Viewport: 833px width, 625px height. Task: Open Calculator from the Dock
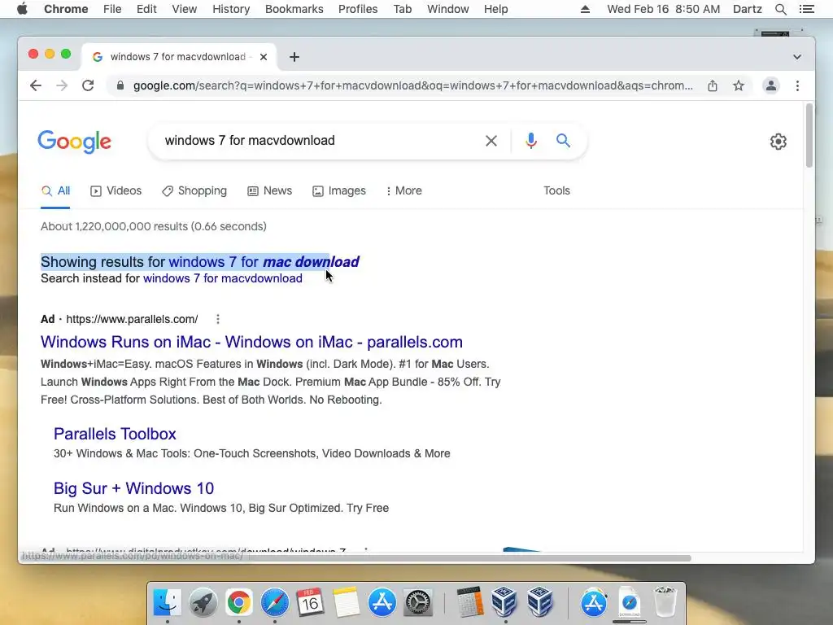pos(470,601)
